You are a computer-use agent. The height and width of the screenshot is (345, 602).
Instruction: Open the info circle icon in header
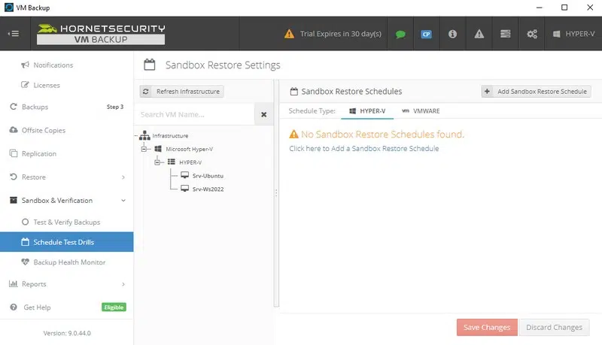453,34
